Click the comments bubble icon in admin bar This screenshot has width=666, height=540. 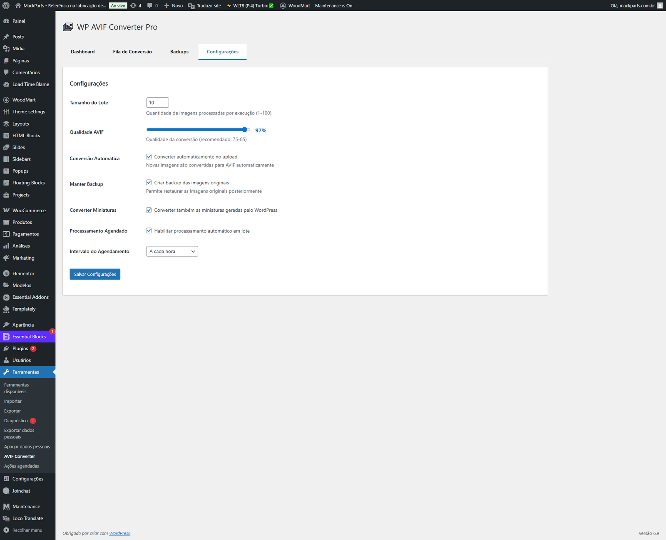tap(150, 5)
